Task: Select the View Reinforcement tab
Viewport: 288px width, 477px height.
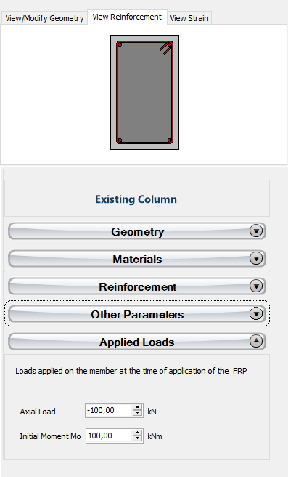Action: click(127, 17)
